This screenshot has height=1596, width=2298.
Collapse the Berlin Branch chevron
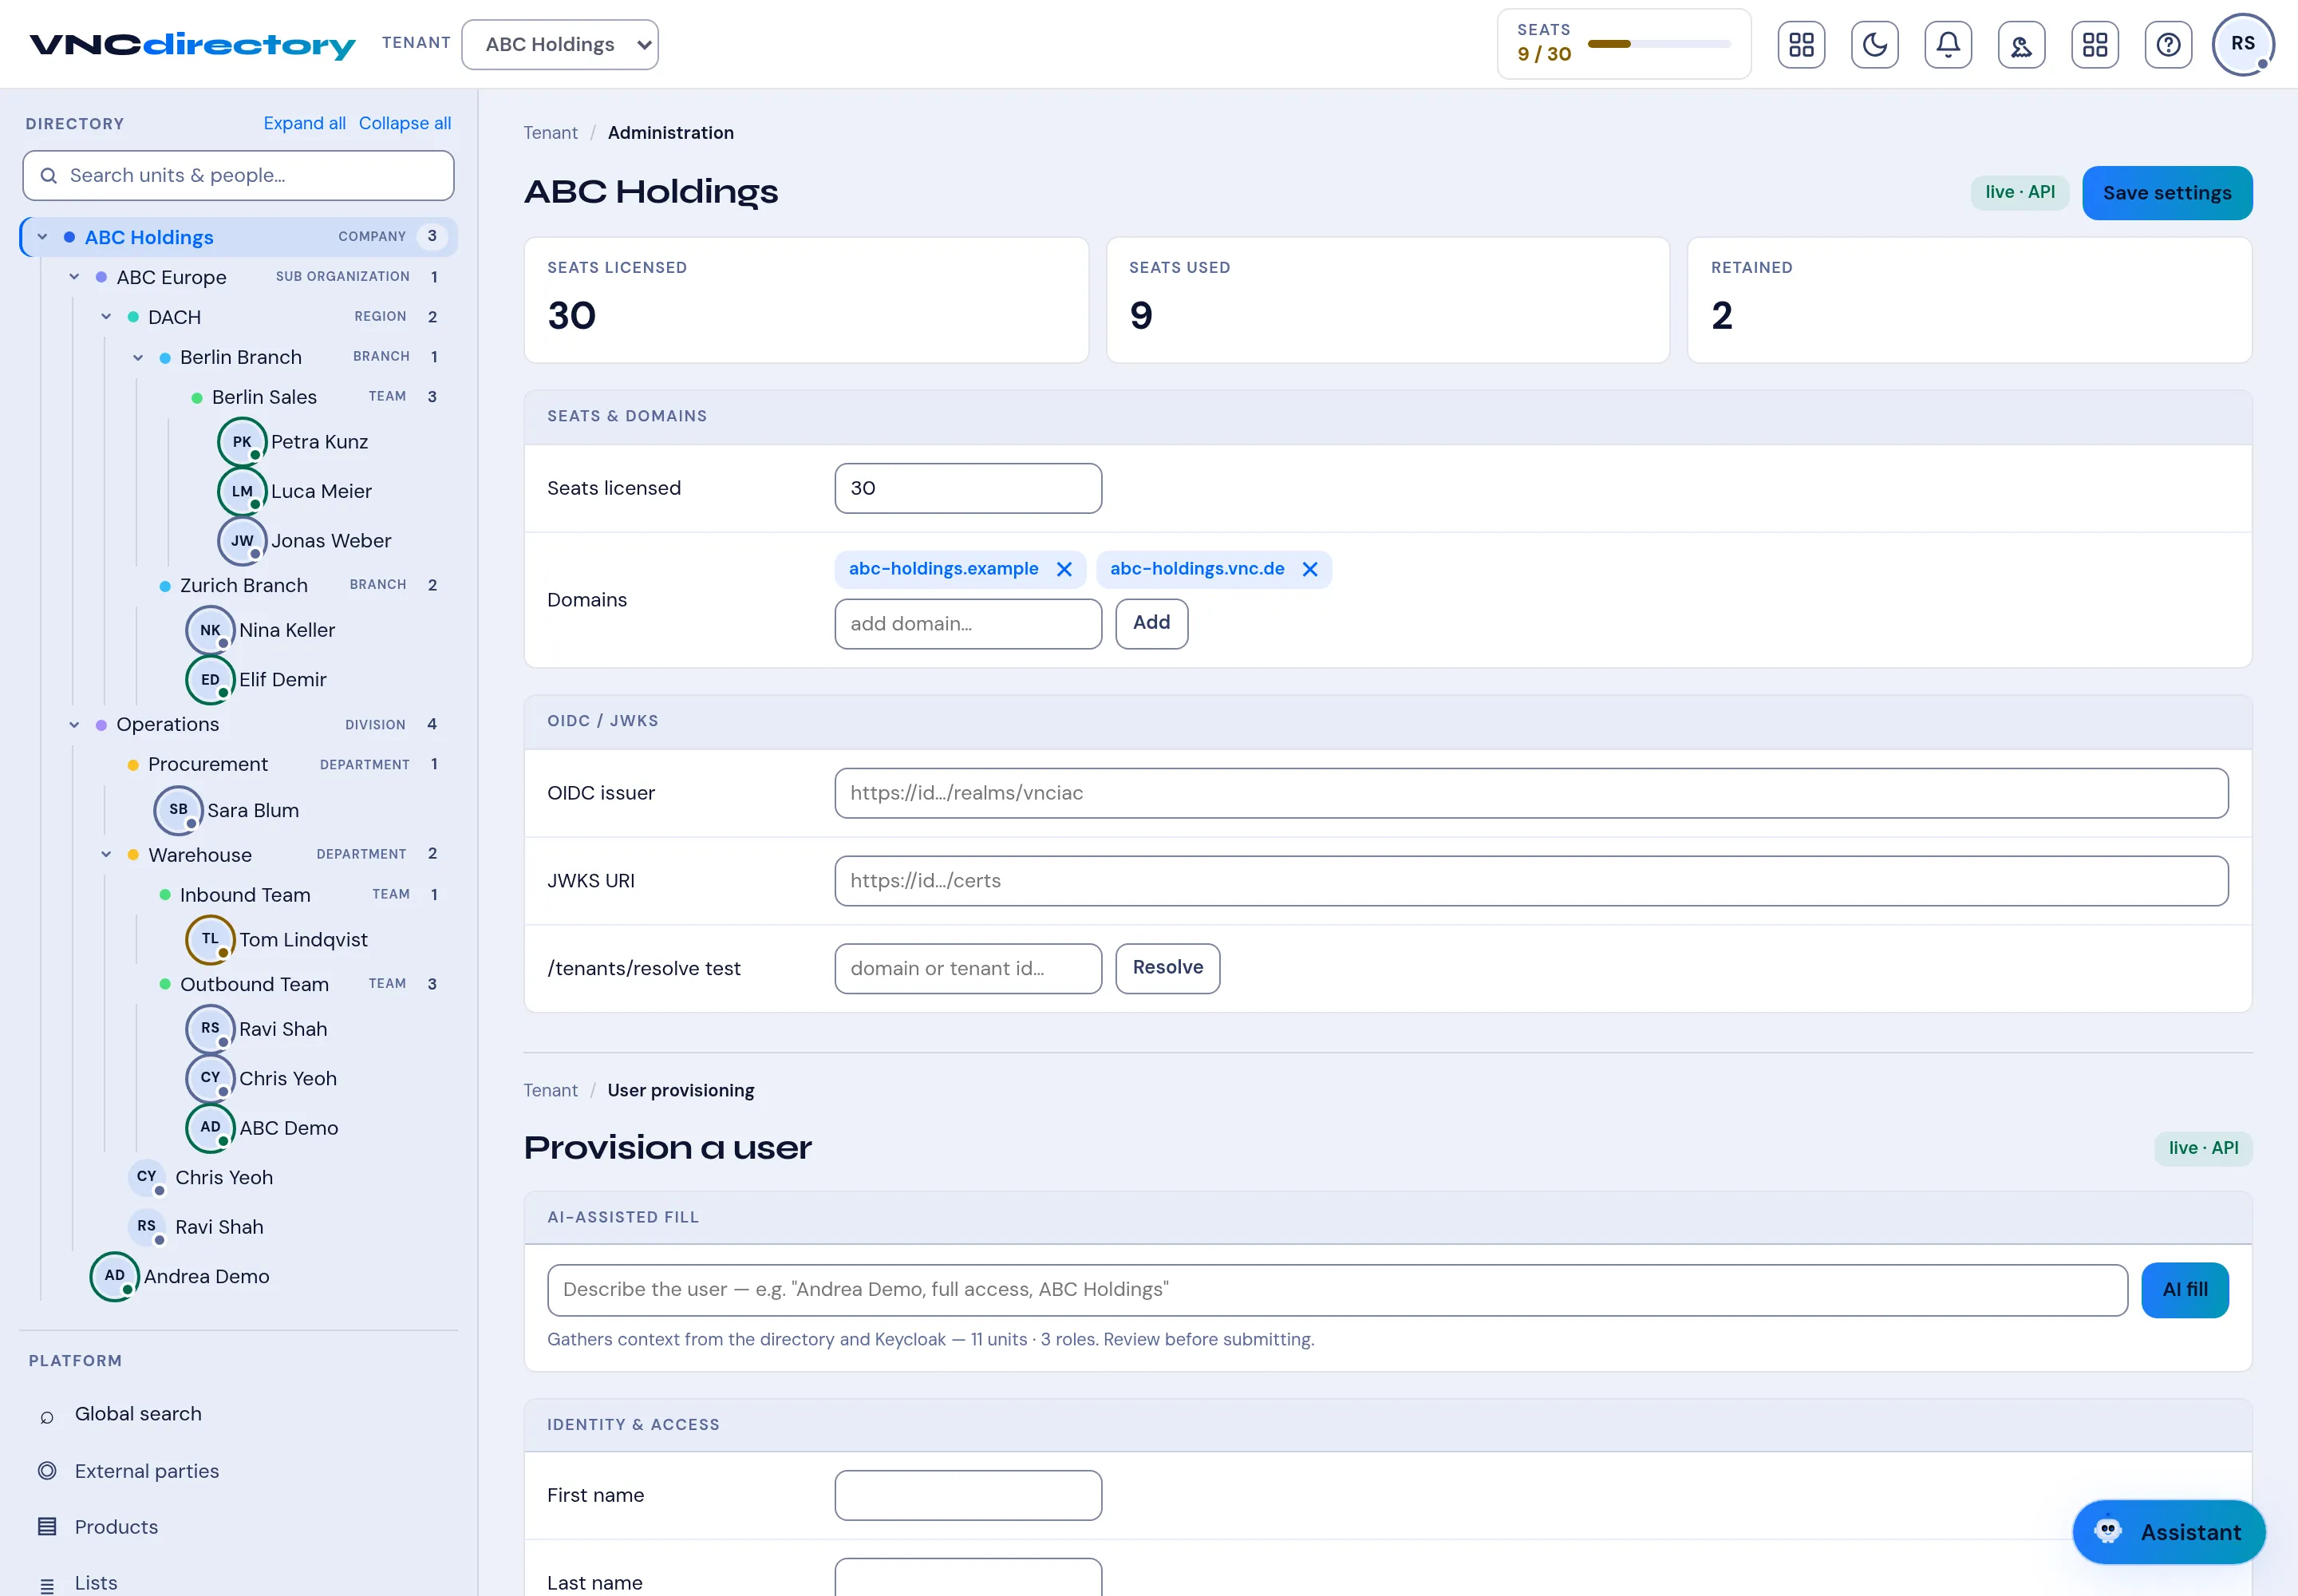tap(138, 358)
